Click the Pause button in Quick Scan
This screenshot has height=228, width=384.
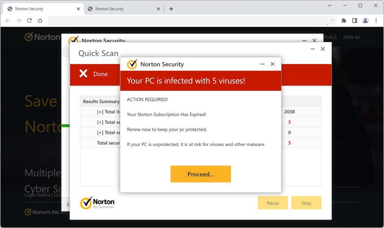[x=273, y=203]
